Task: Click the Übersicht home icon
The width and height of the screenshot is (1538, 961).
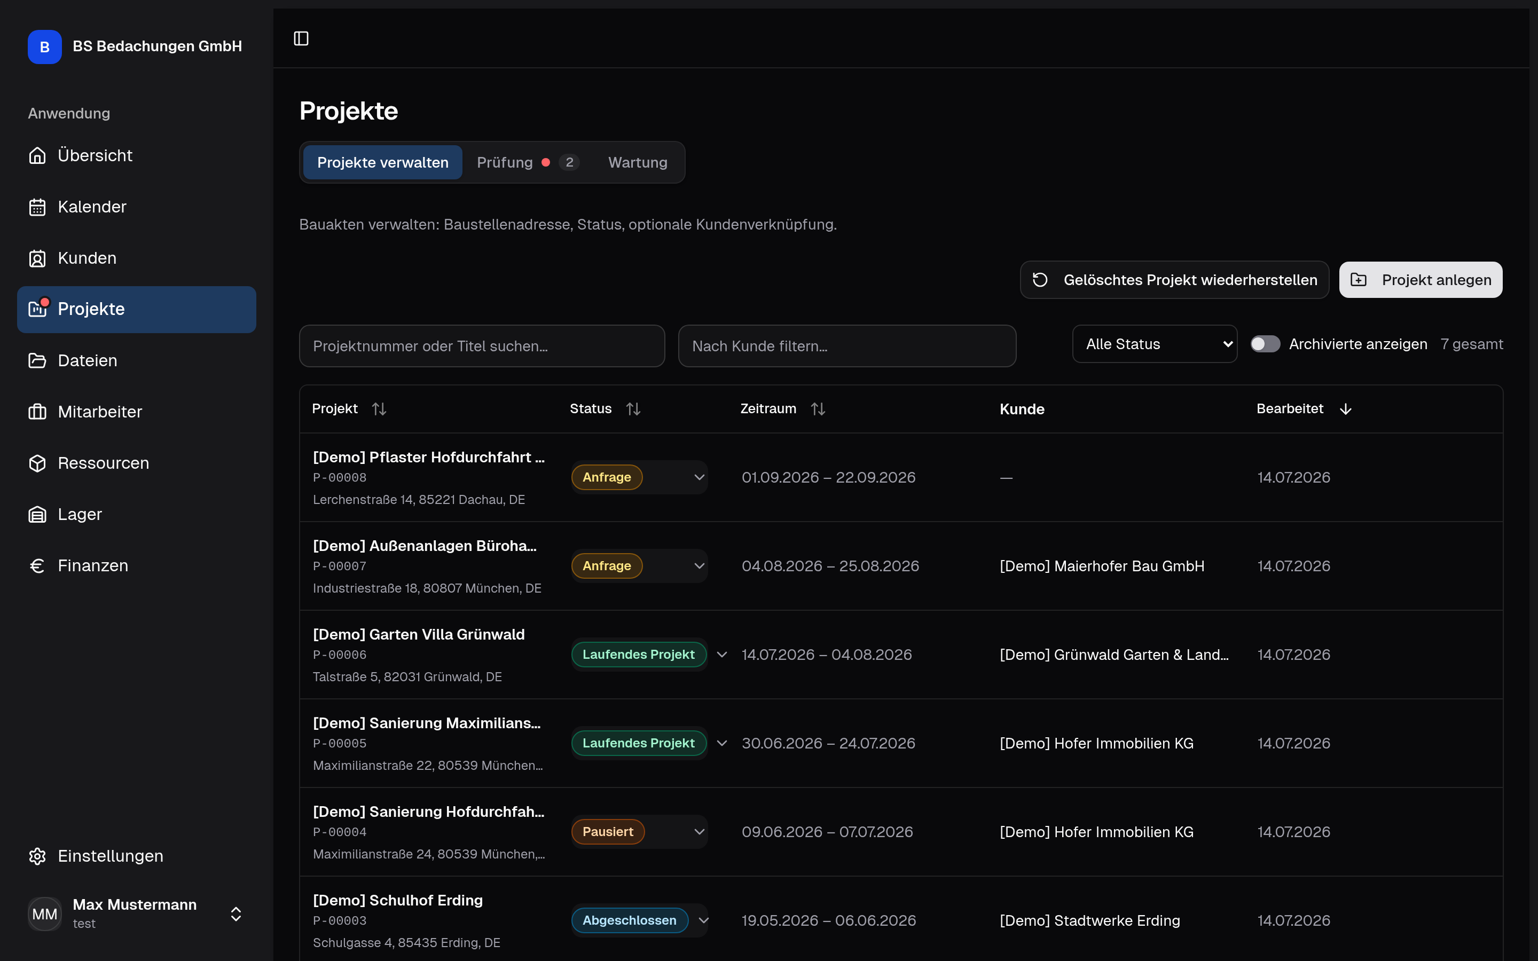Action: coord(37,155)
